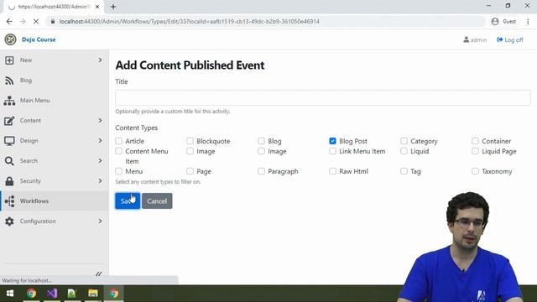This screenshot has height=302, width=537.
Task: Click the Design monitor icon
Action: point(9,141)
